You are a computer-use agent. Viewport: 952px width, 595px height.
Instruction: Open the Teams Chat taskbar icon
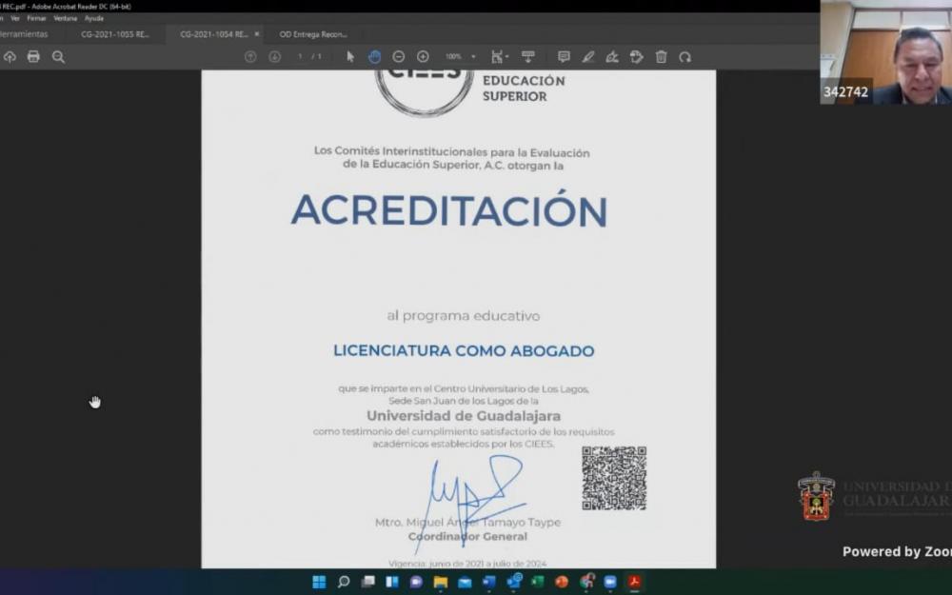click(x=416, y=583)
